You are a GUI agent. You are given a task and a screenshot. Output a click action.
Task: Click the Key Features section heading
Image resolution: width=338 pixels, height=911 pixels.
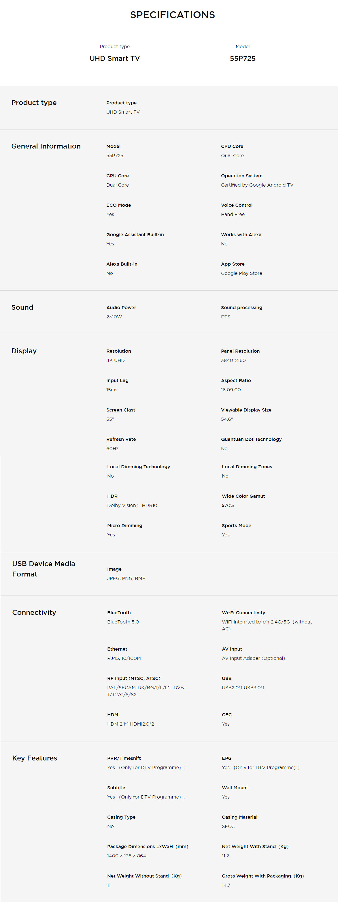tap(35, 758)
